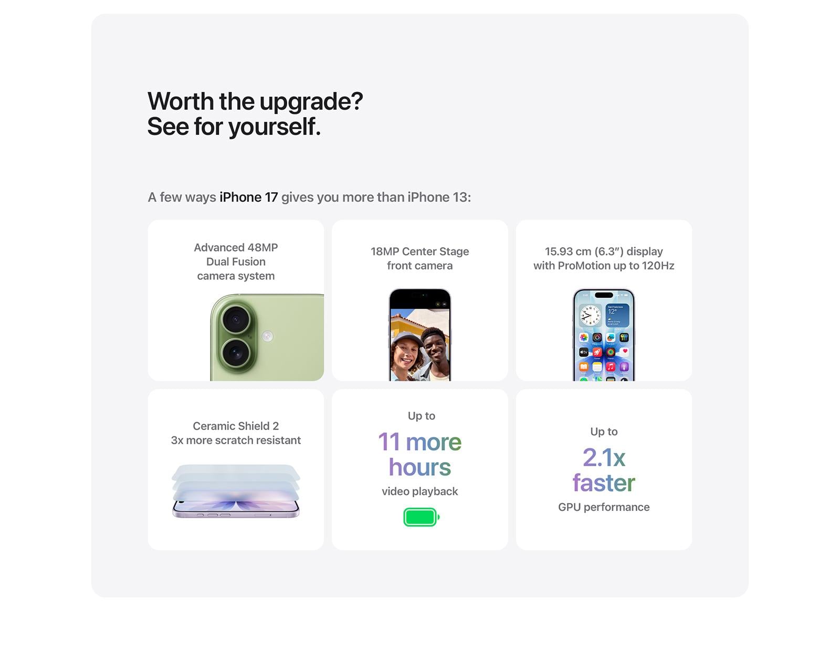The height and width of the screenshot is (660, 840).
Task: Click the "video playback" label
Action: tap(420, 491)
